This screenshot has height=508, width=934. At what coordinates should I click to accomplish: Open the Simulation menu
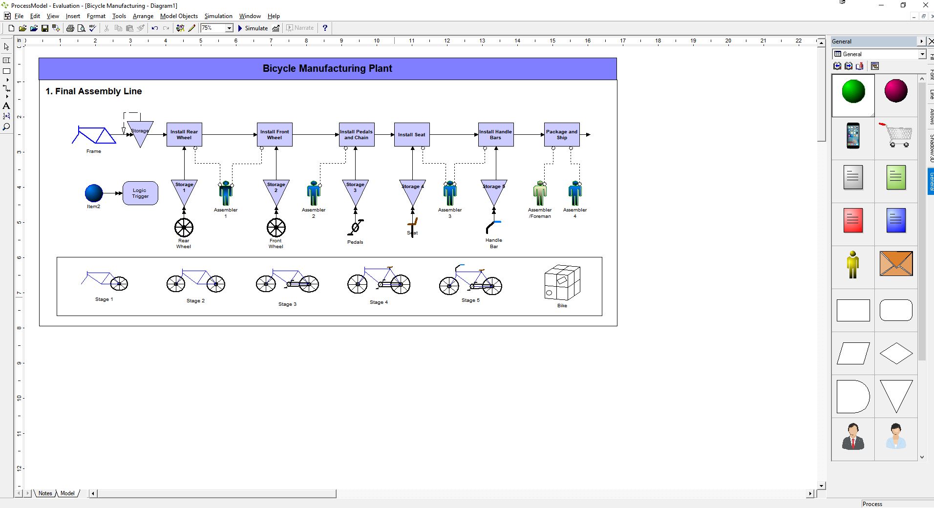click(218, 16)
